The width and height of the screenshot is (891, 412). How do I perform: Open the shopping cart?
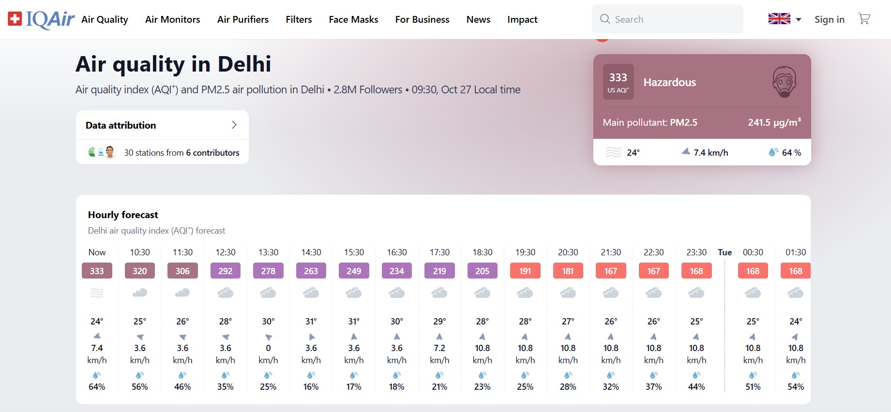[x=864, y=19]
